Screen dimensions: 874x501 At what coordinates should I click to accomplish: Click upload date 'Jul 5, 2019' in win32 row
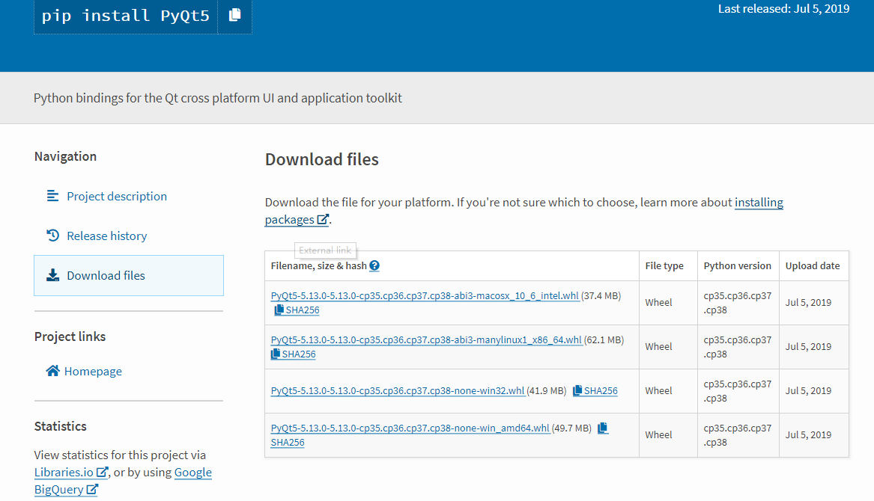point(808,390)
